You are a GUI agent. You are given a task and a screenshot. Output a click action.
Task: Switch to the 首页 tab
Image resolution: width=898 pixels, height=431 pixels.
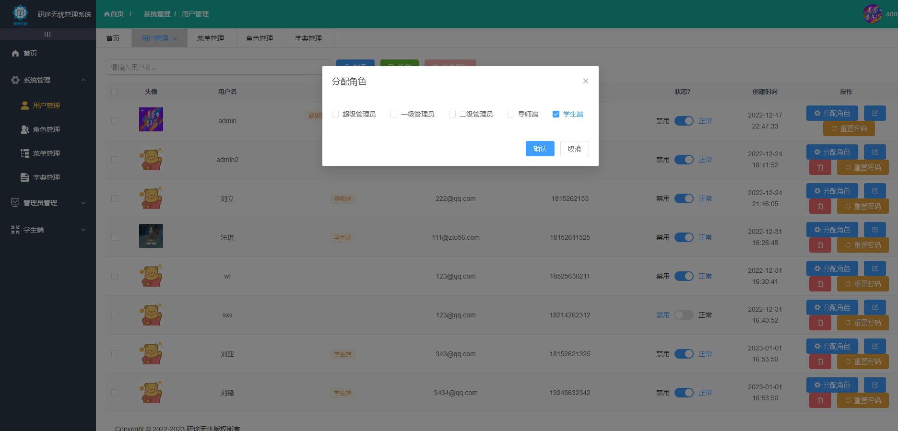tap(113, 38)
